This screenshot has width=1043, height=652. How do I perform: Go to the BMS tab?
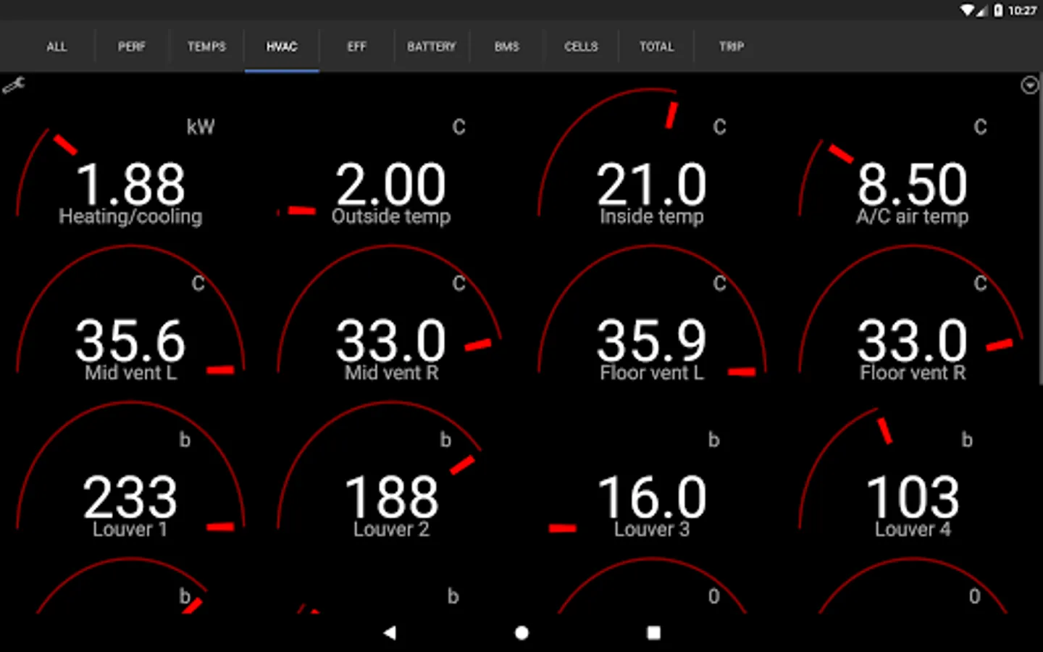[x=507, y=46]
